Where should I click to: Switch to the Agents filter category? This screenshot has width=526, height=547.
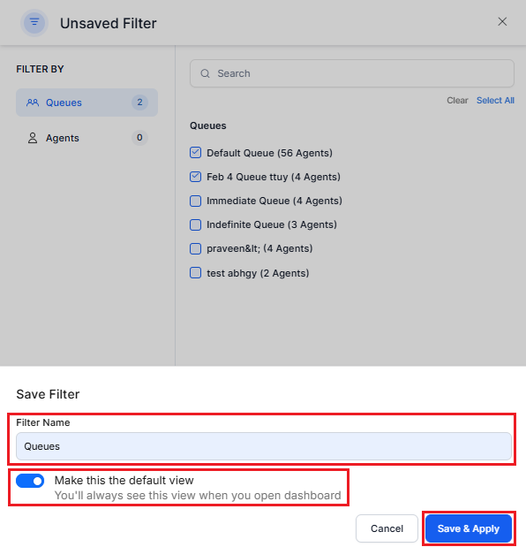tap(86, 138)
